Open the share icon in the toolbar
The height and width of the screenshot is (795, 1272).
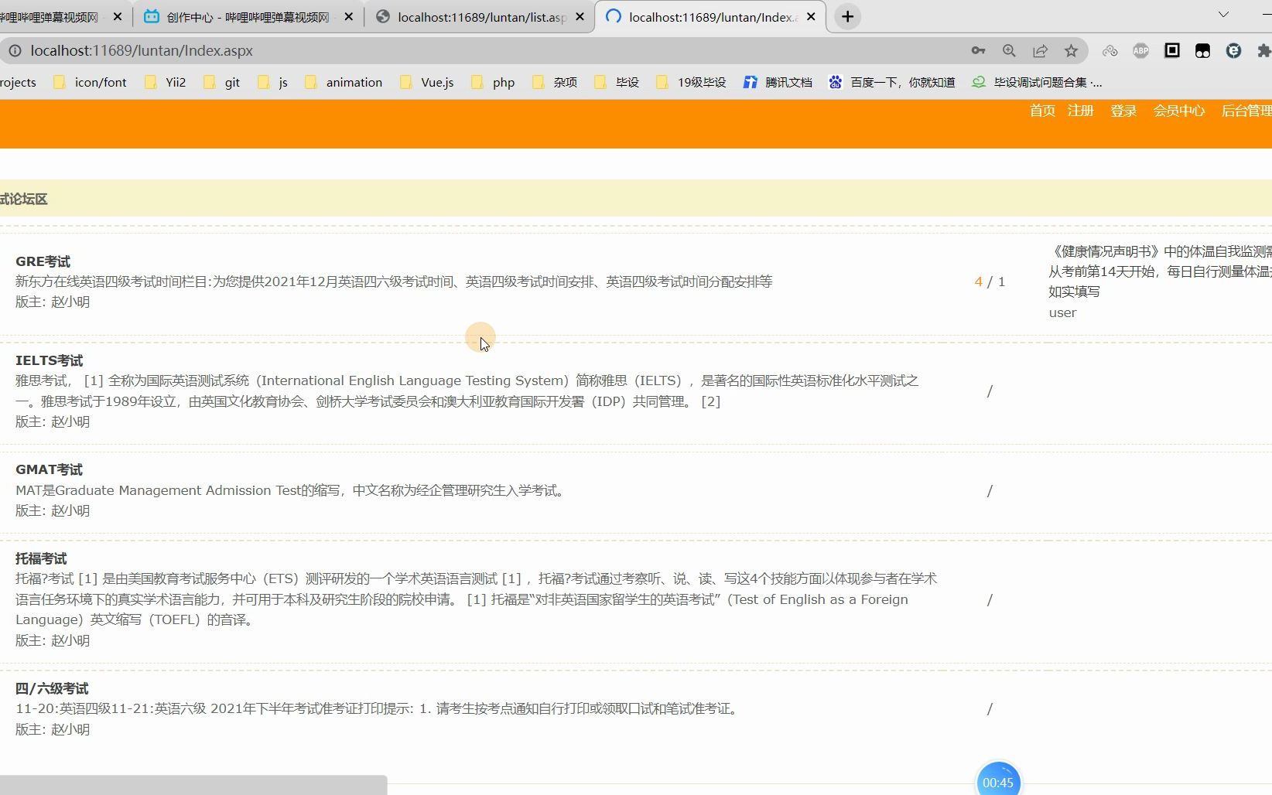click(x=1040, y=50)
